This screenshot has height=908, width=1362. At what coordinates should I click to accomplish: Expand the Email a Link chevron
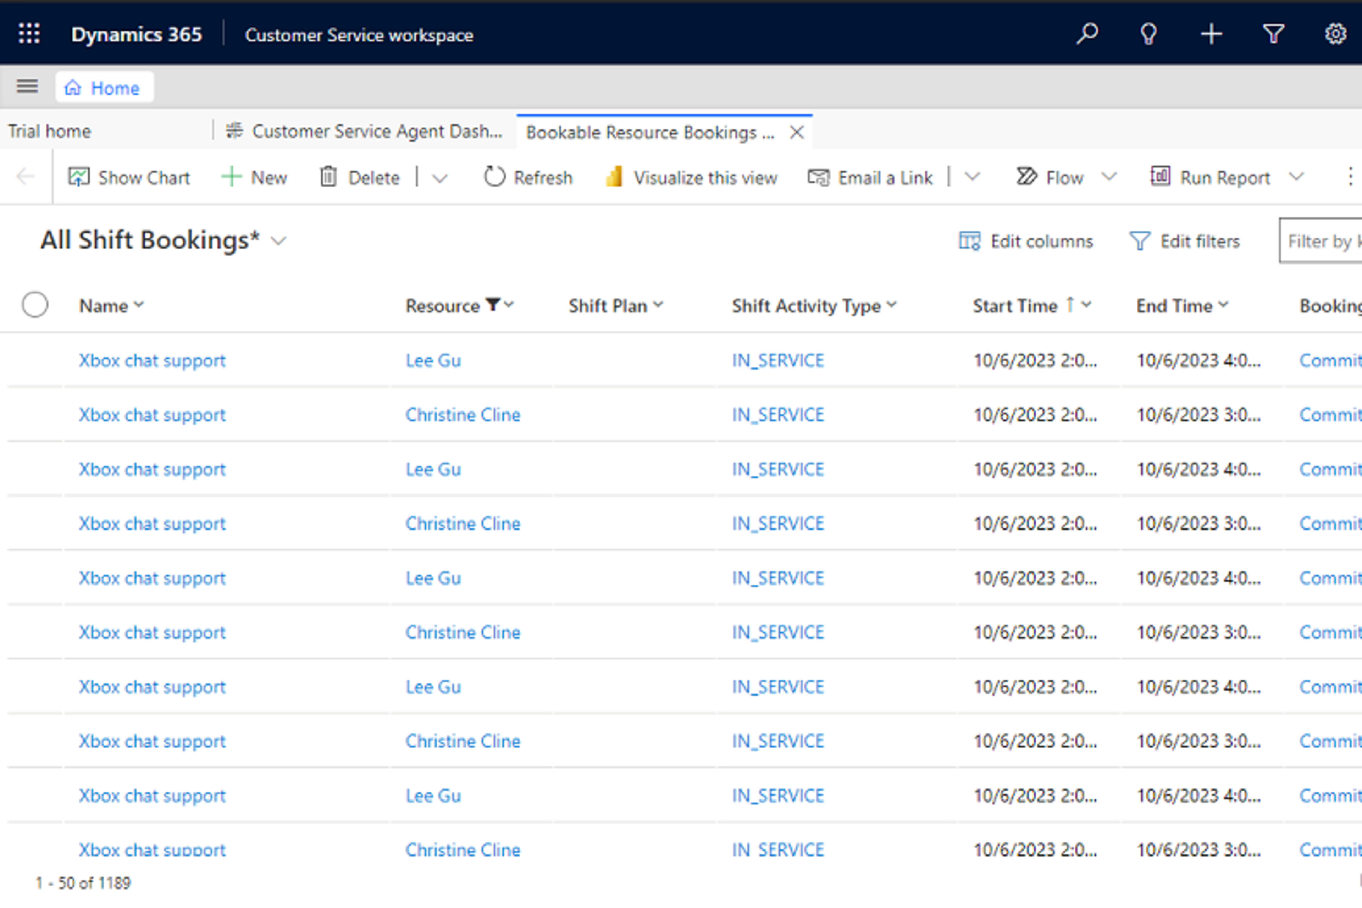click(x=972, y=177)
